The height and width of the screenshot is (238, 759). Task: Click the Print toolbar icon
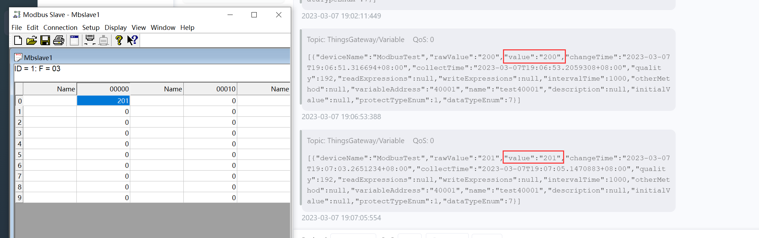coord(59,41)
